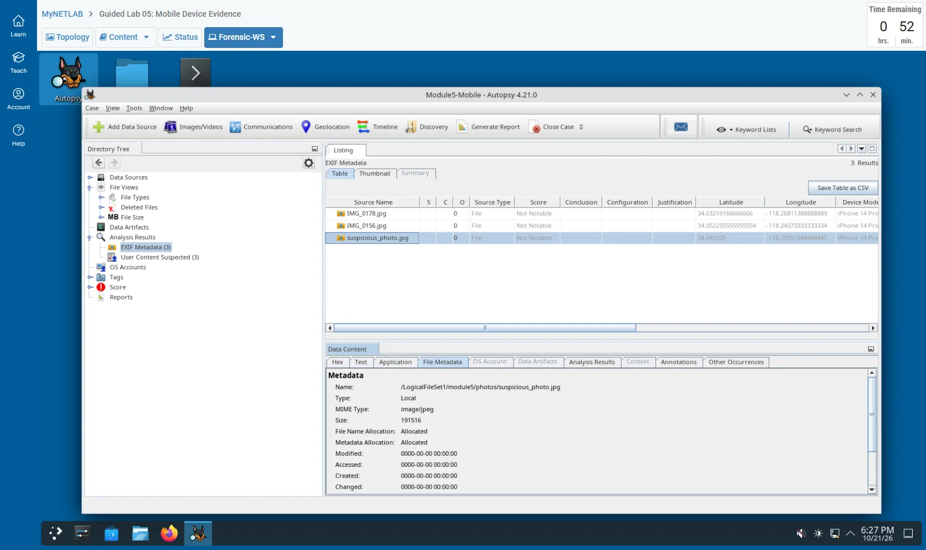The height and width of the screenshot is (550, 926).
Task: Open the Content dropdown menu
Action: (x=126, y=37)
